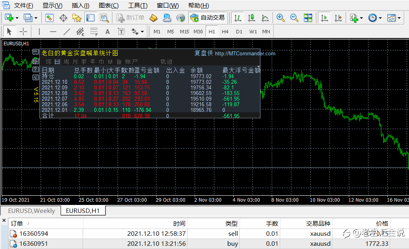The width and height of the screenshot is (409, 249).
Task: Expand the new chart dropdown arrow
Action: [16, 18]
